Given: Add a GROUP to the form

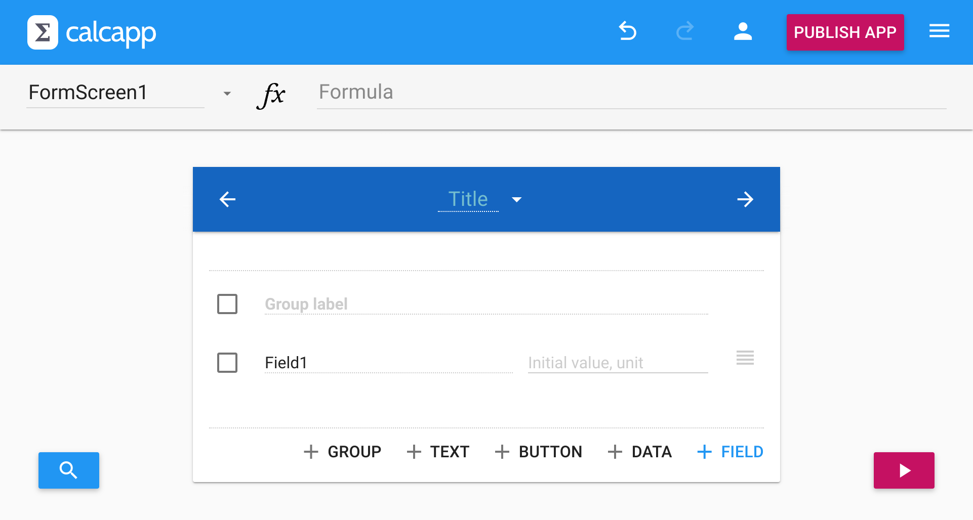Looking at the screenshot, I should click(342, 452).
